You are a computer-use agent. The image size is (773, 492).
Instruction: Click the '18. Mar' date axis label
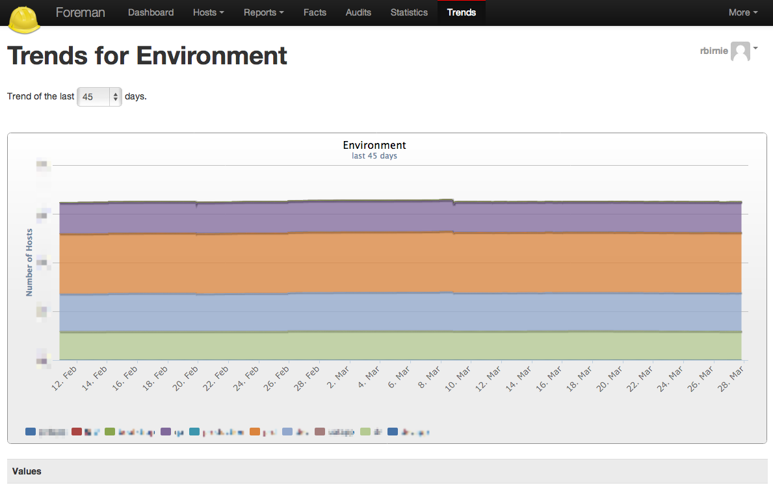point(579,378)
